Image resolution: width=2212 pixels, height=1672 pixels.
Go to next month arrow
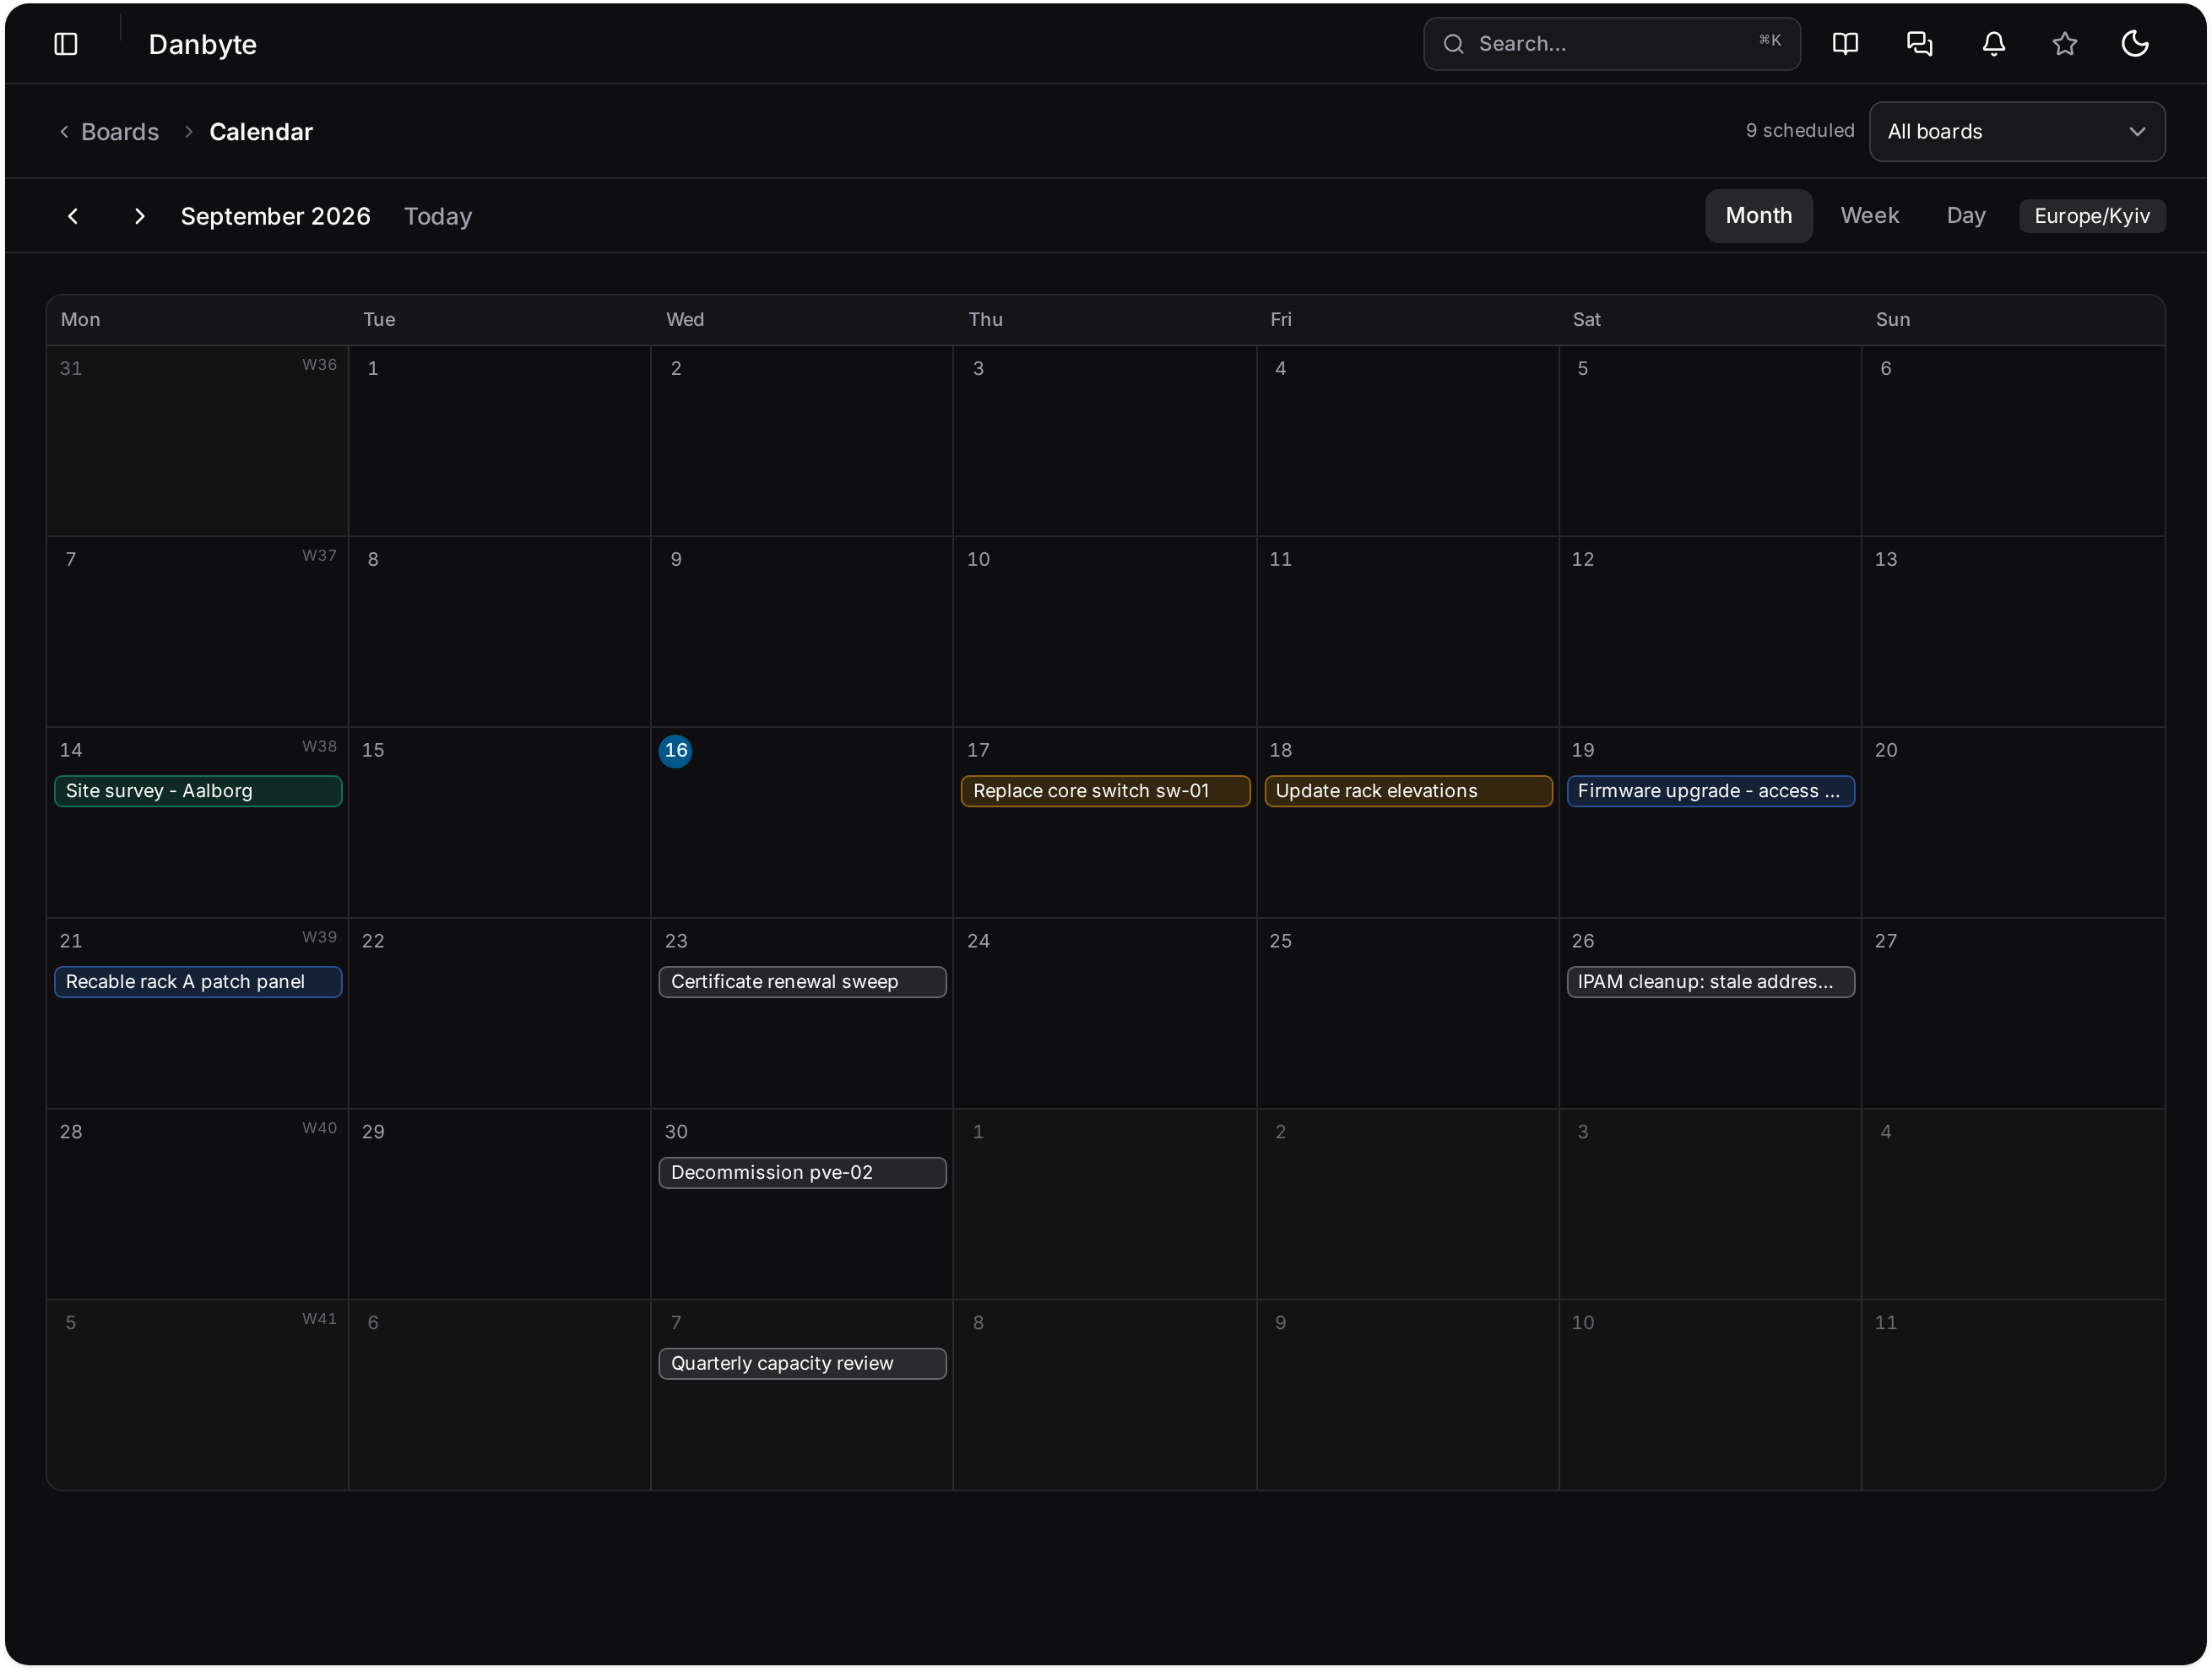tap(139, 216)
